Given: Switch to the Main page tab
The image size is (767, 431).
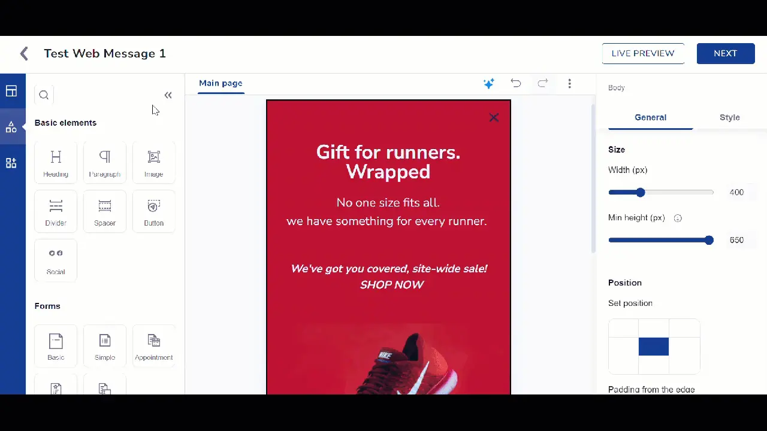Looking at the screenshot, I should point(221,83).
